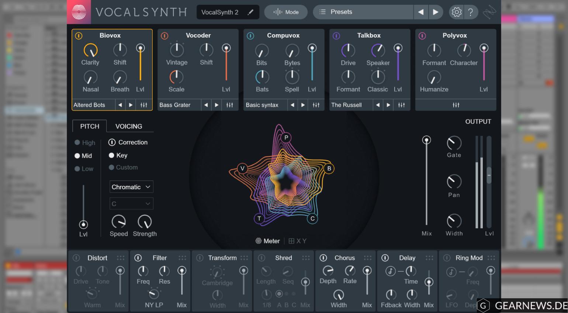Click the Bass Grater preset name
Screen dimensions: 568x313
coord(175,105)
